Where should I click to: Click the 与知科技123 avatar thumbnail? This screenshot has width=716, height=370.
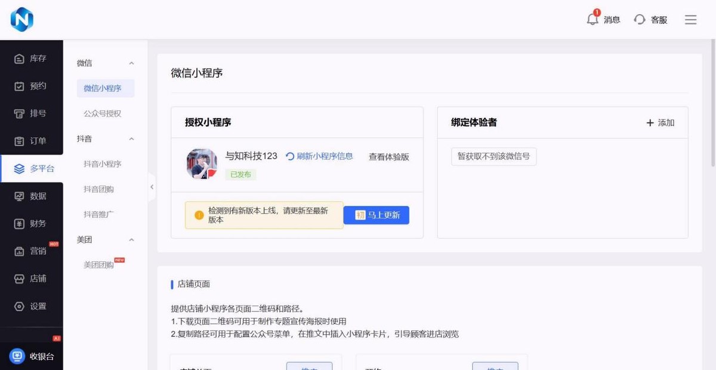(201, 164)
